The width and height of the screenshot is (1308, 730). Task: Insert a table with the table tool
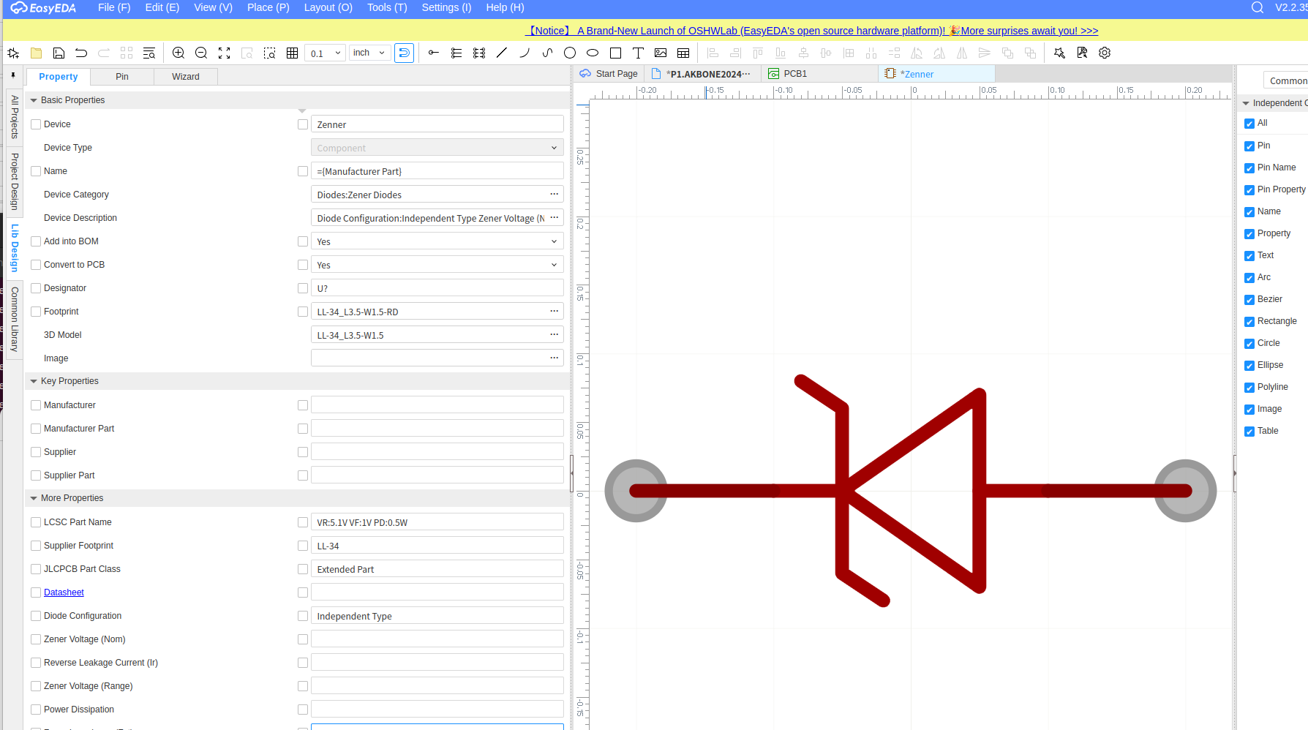click(x=683, y=53)
